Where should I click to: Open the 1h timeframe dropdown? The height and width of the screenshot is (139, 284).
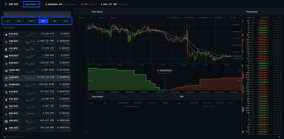(x=92, y=17)
